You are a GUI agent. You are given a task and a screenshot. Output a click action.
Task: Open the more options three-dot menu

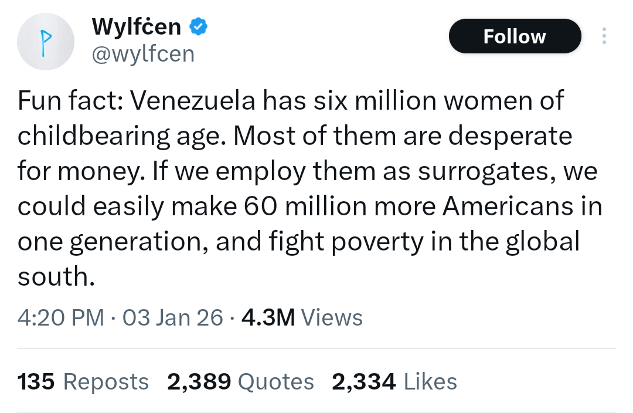(x=604, y=36)
